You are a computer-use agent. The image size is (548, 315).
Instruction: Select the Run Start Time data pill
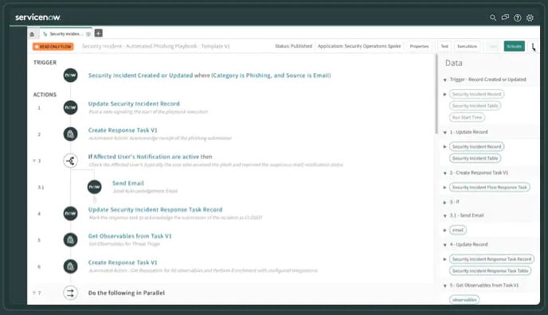point(467,118)
